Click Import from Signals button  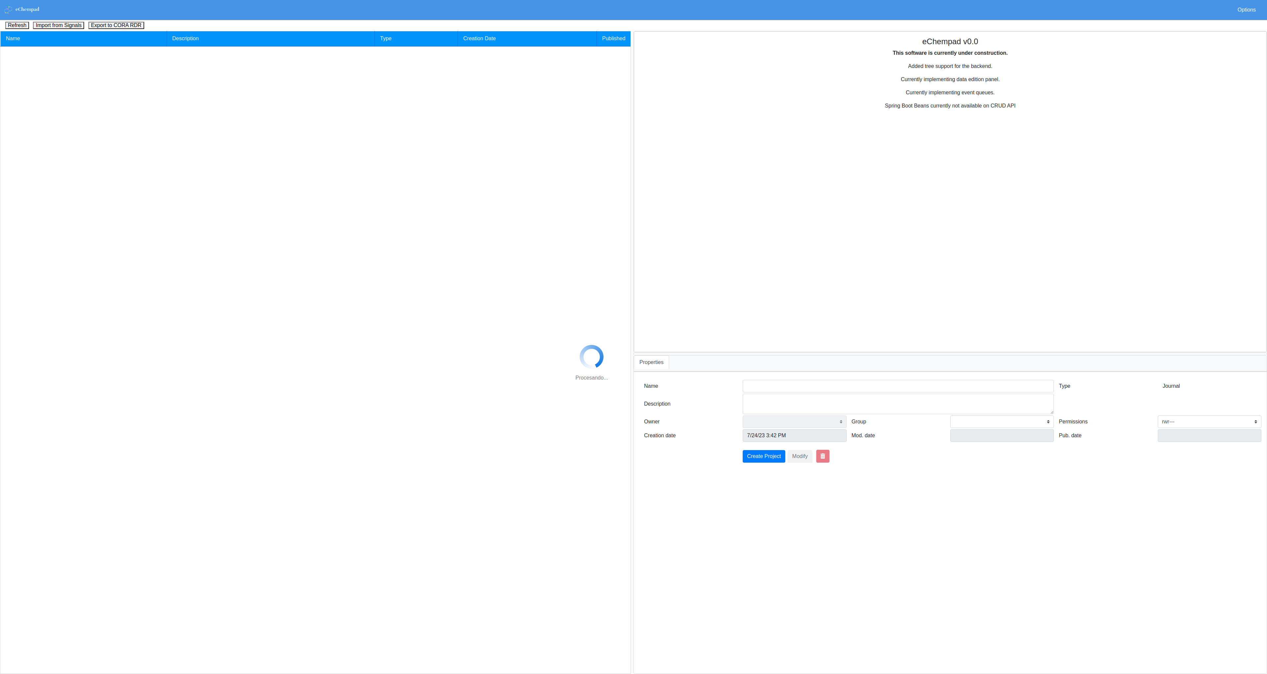coord(58,25)
